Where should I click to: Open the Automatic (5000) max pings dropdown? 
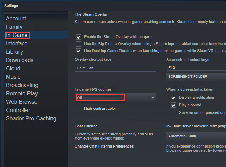pyautogui.click(x=196, y=136)
